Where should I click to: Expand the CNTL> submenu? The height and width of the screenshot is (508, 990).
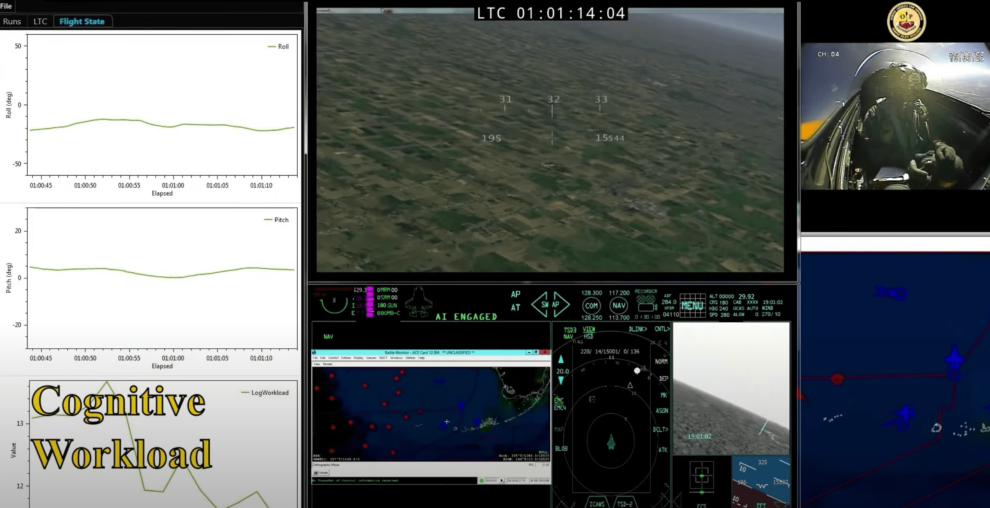(662, 329)
